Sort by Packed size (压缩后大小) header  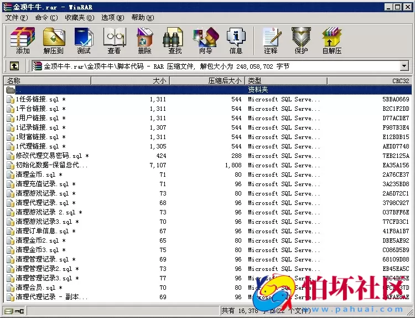[x=207, y=80]
